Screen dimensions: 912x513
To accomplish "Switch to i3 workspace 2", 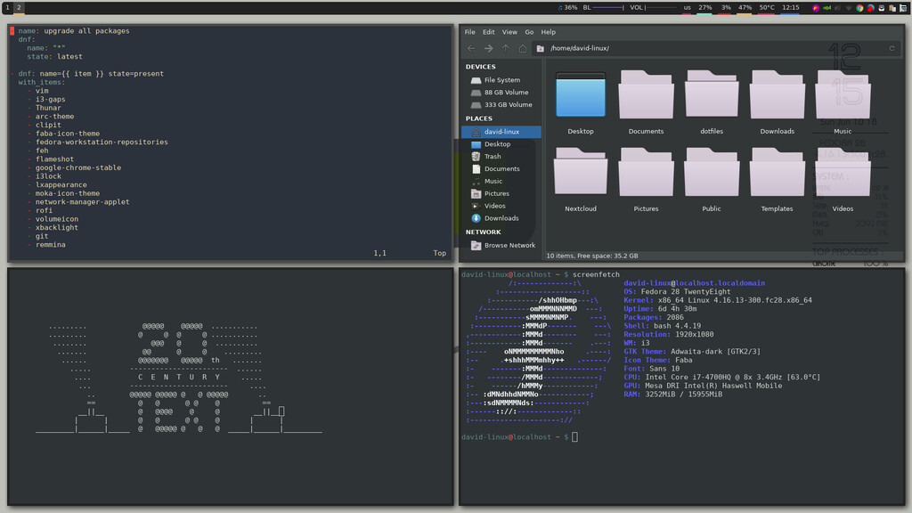I will (20, 7).
